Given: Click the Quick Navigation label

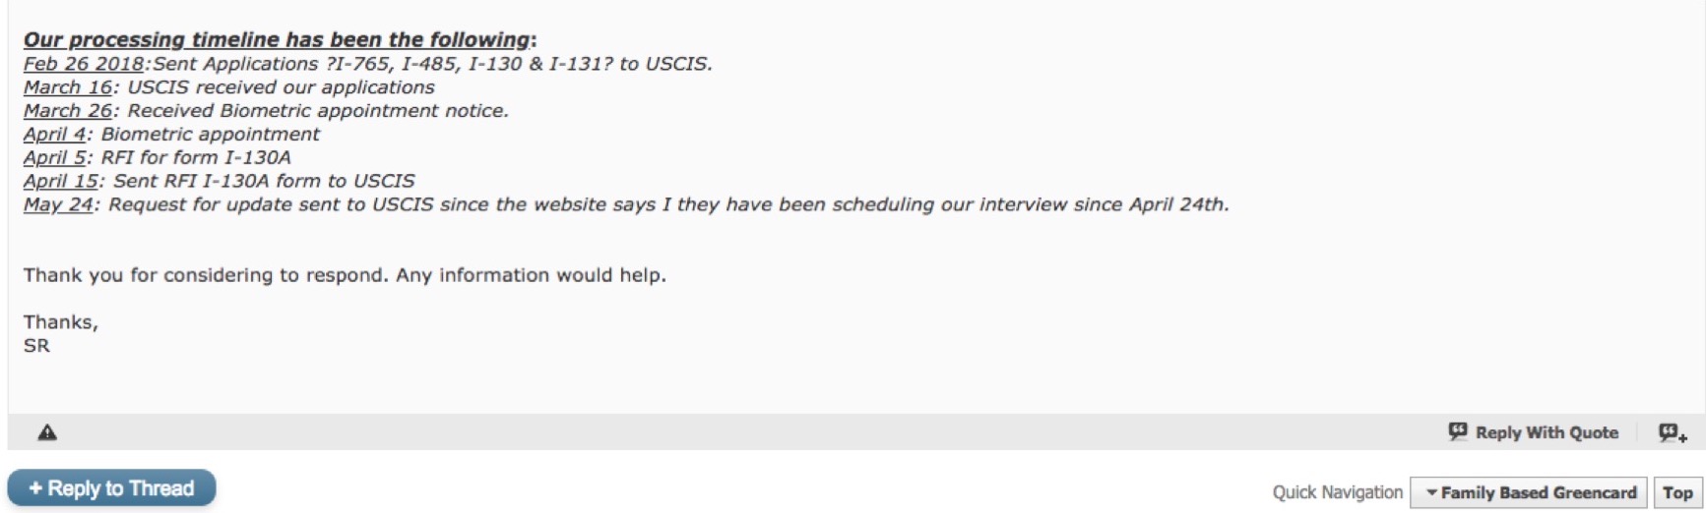Looking at the screenshot, I should coord(1337,492).
